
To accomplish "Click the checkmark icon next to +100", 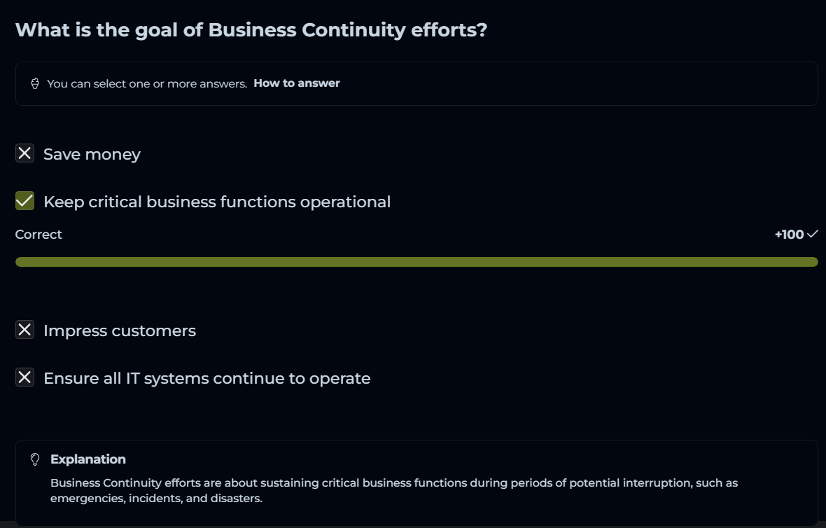I will pos(813,235).
